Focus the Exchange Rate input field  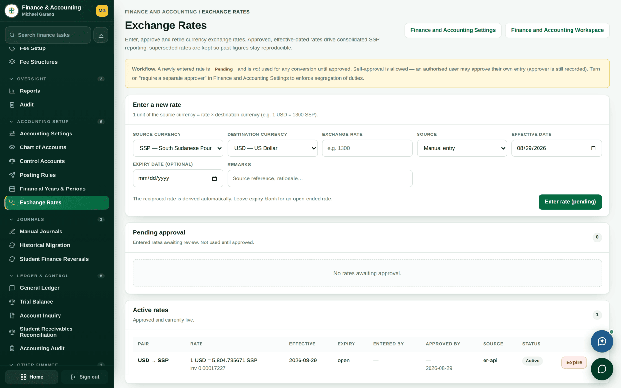click(x=367, y=148)
